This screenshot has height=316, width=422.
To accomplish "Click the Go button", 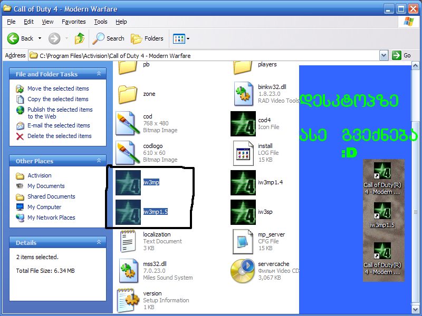I will (x=401, y=56).
